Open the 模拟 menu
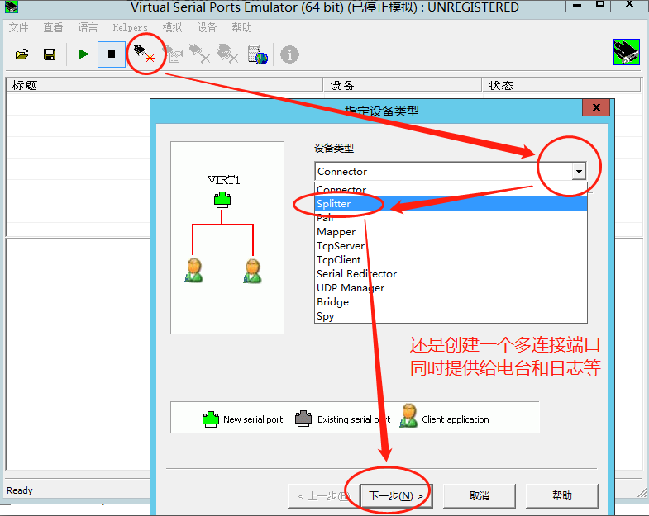The width and height of the screenshot is (649, 516). pos(172,28)
